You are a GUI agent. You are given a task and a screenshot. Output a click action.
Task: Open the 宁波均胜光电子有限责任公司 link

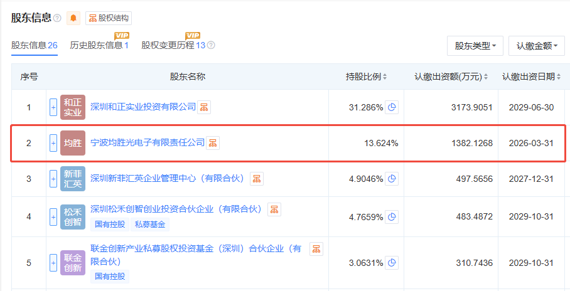point(148,142)
